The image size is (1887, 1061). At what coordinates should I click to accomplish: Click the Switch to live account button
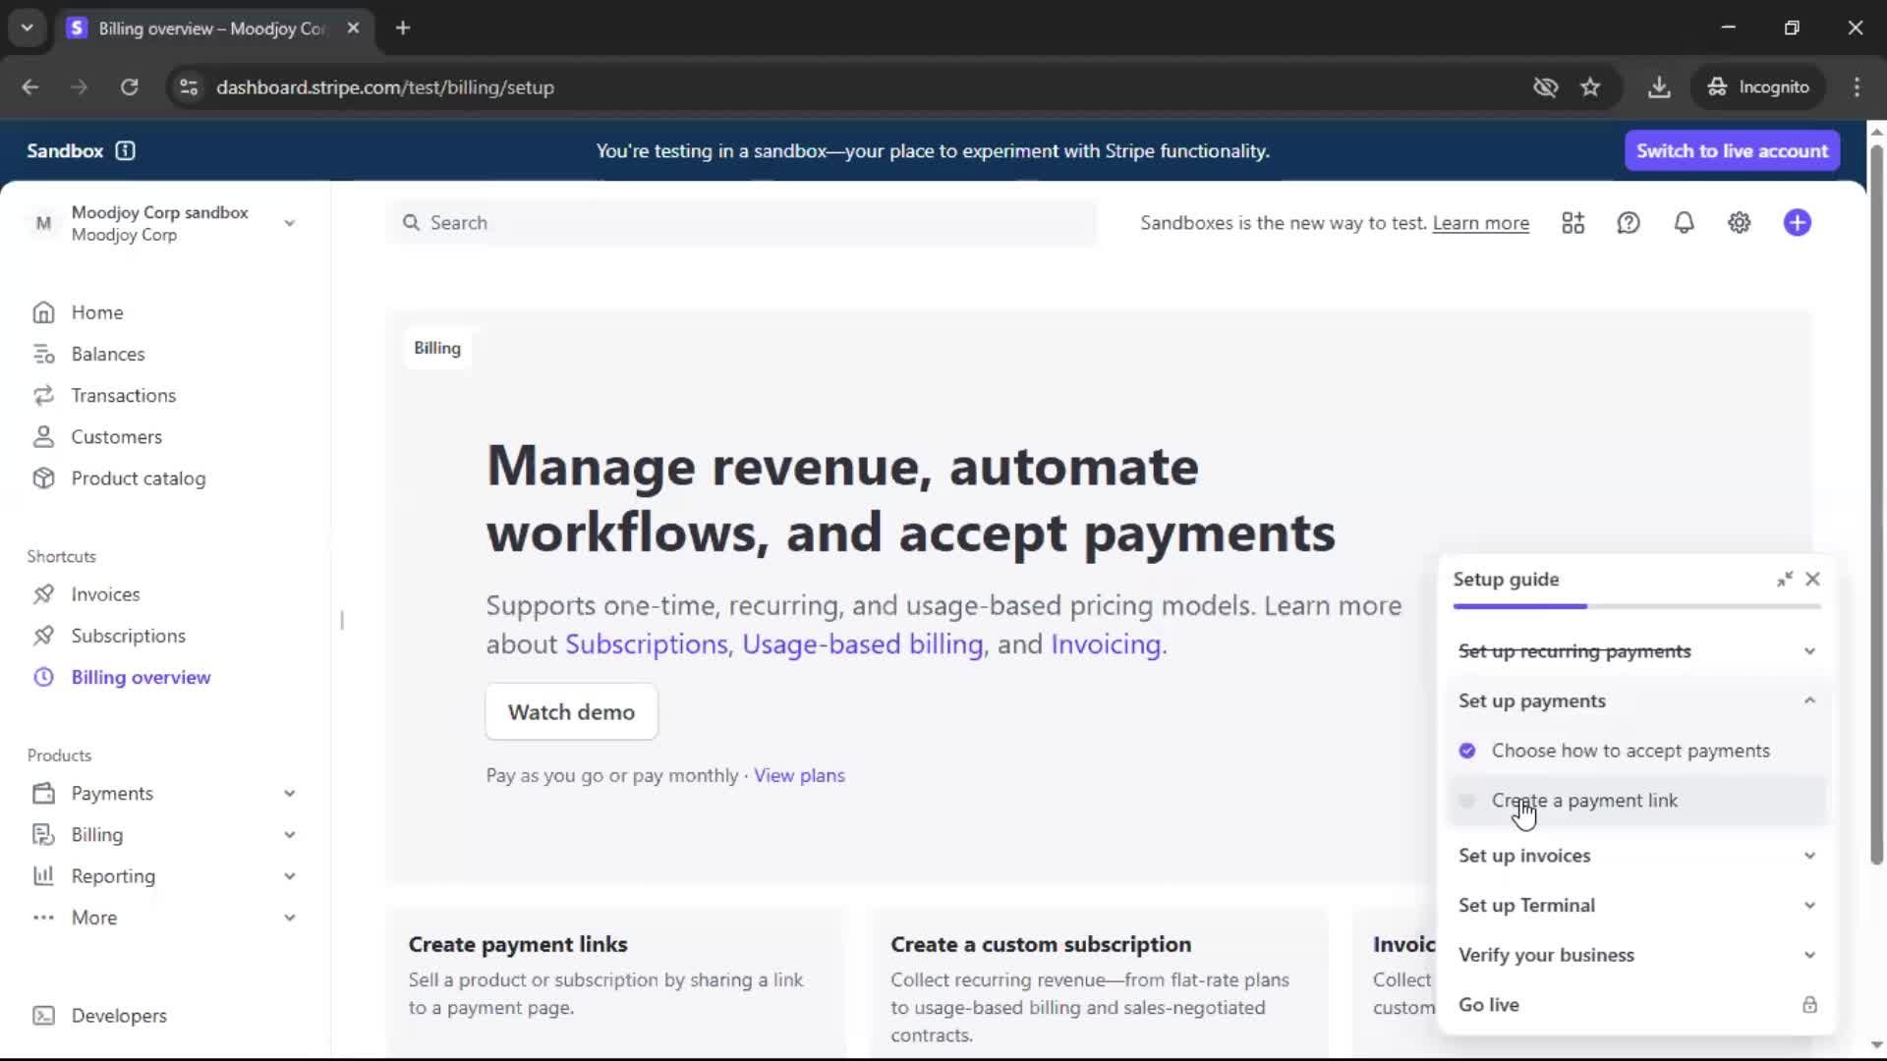click(1731, 150)
